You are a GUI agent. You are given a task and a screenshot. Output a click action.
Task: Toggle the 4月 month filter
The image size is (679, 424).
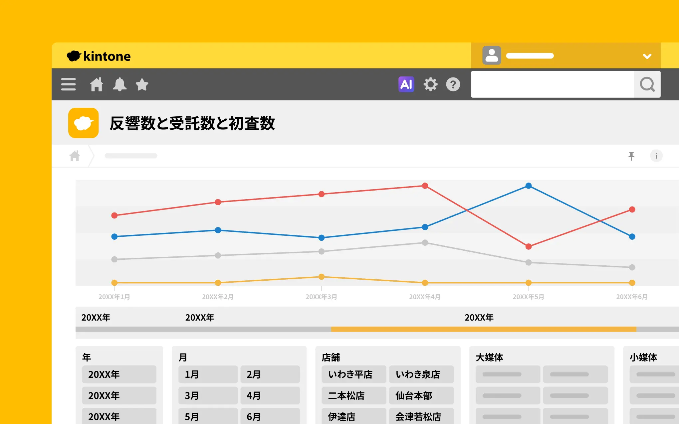click(x=270, y=395)
